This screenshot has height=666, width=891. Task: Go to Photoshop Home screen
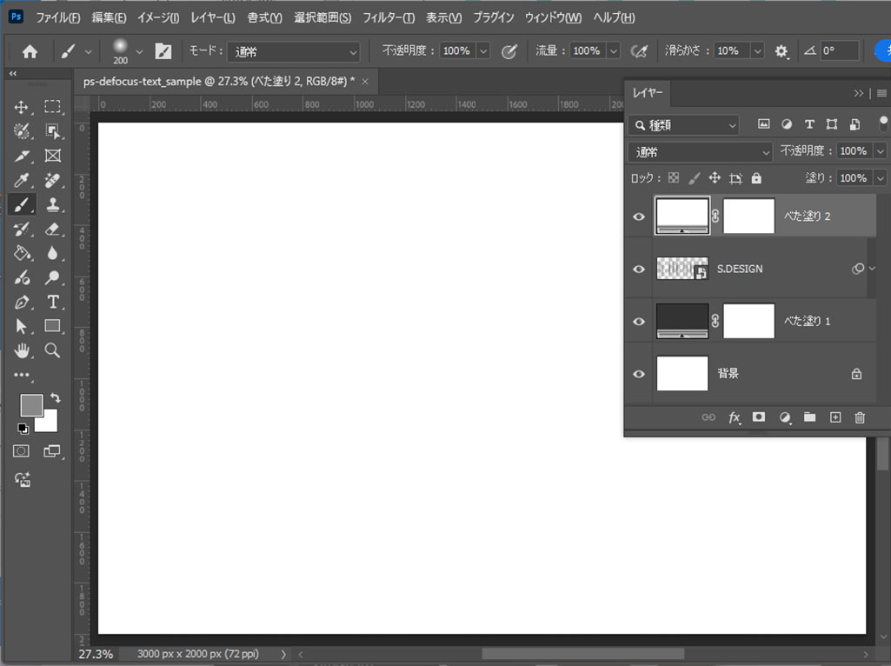coord(30,51)
